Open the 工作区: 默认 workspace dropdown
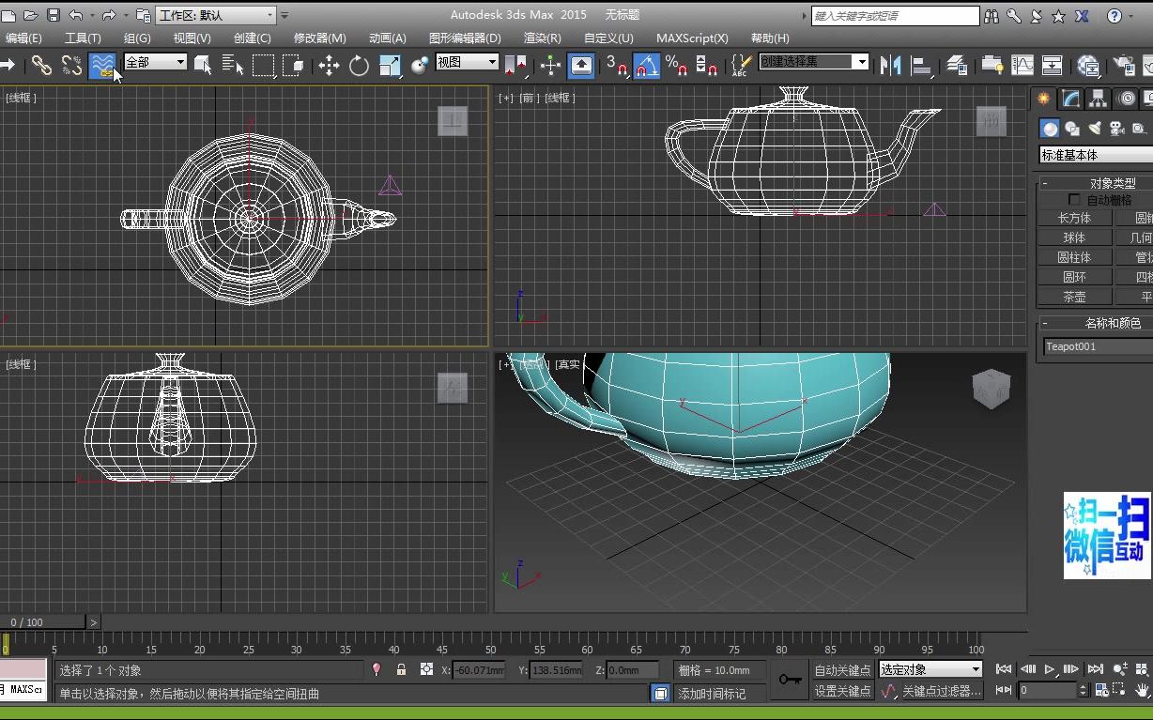This screenshot has height=720, width=1153. [x=216, y=15]
